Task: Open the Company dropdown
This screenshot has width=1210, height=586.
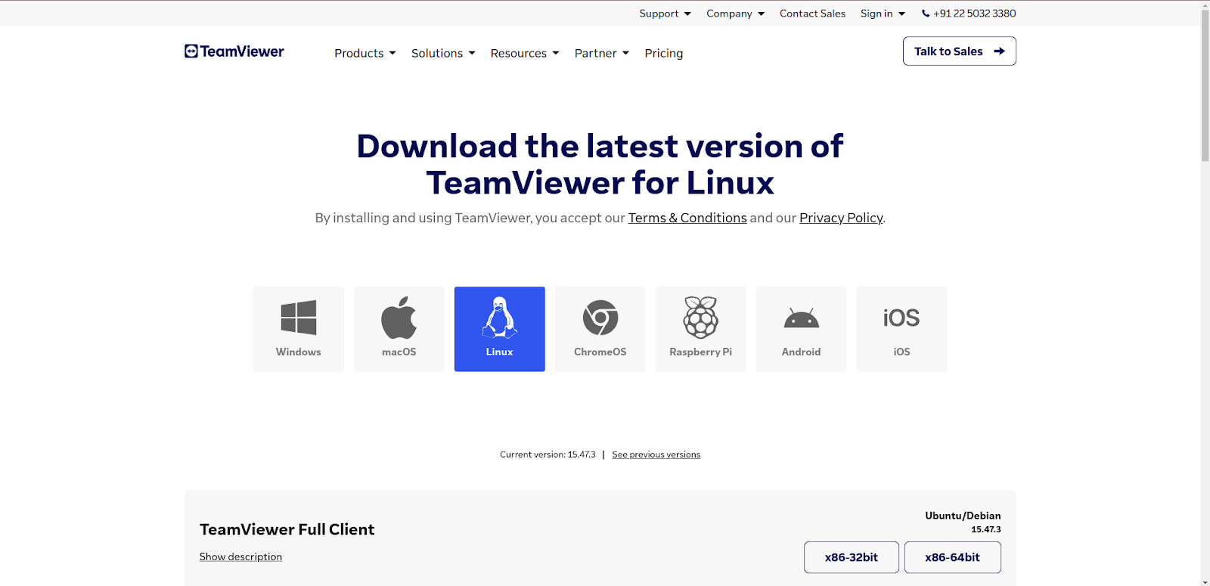Action: (x=736, y=14)
